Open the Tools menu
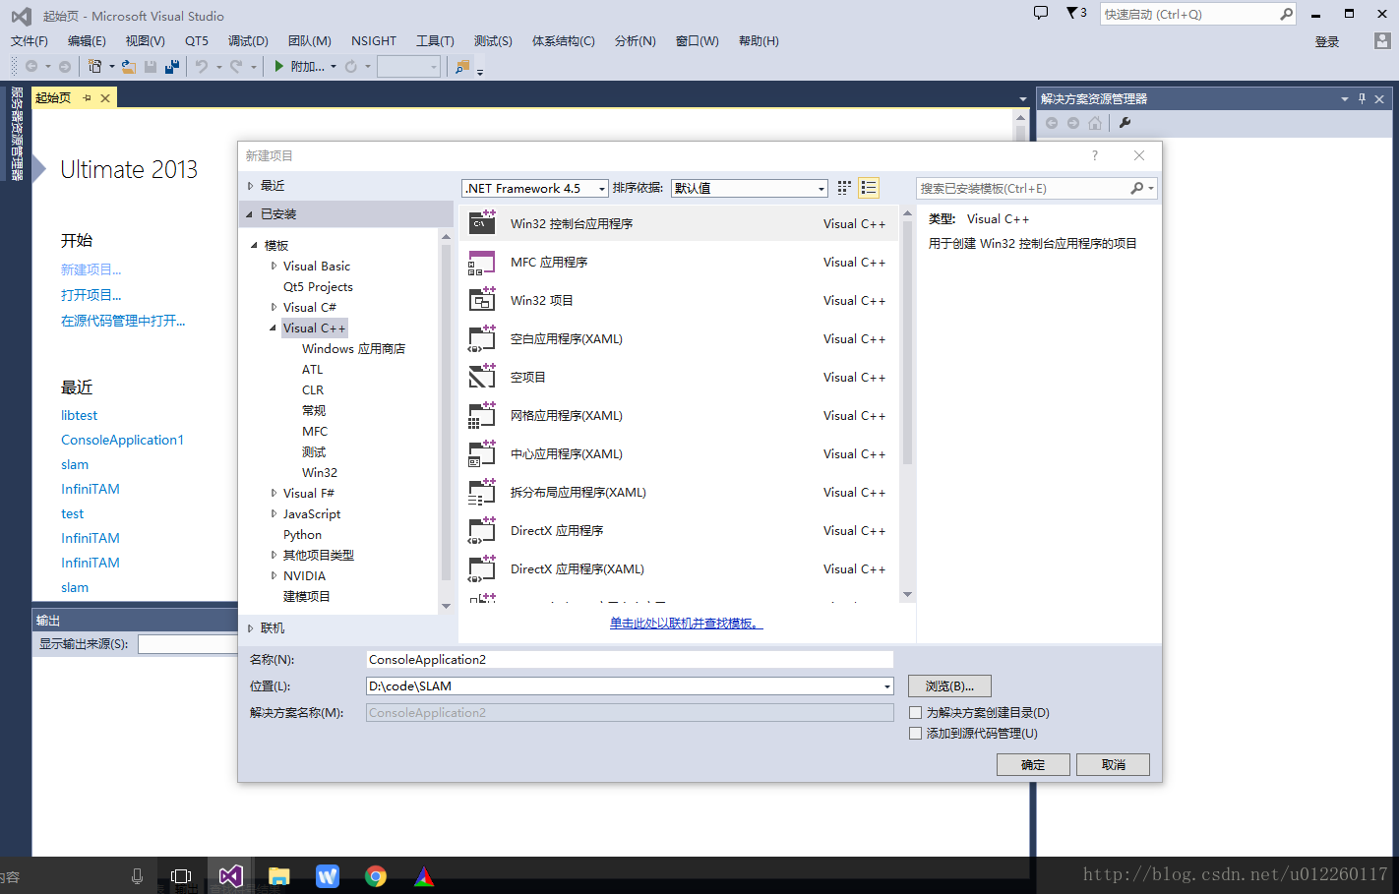 click(435, 40)
